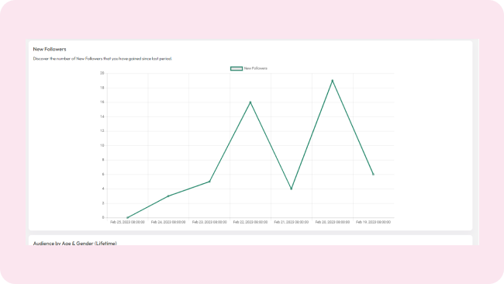Select the Feb 19 final data point
This screenshot has width=504, height=284.
[x=373, y=175]
